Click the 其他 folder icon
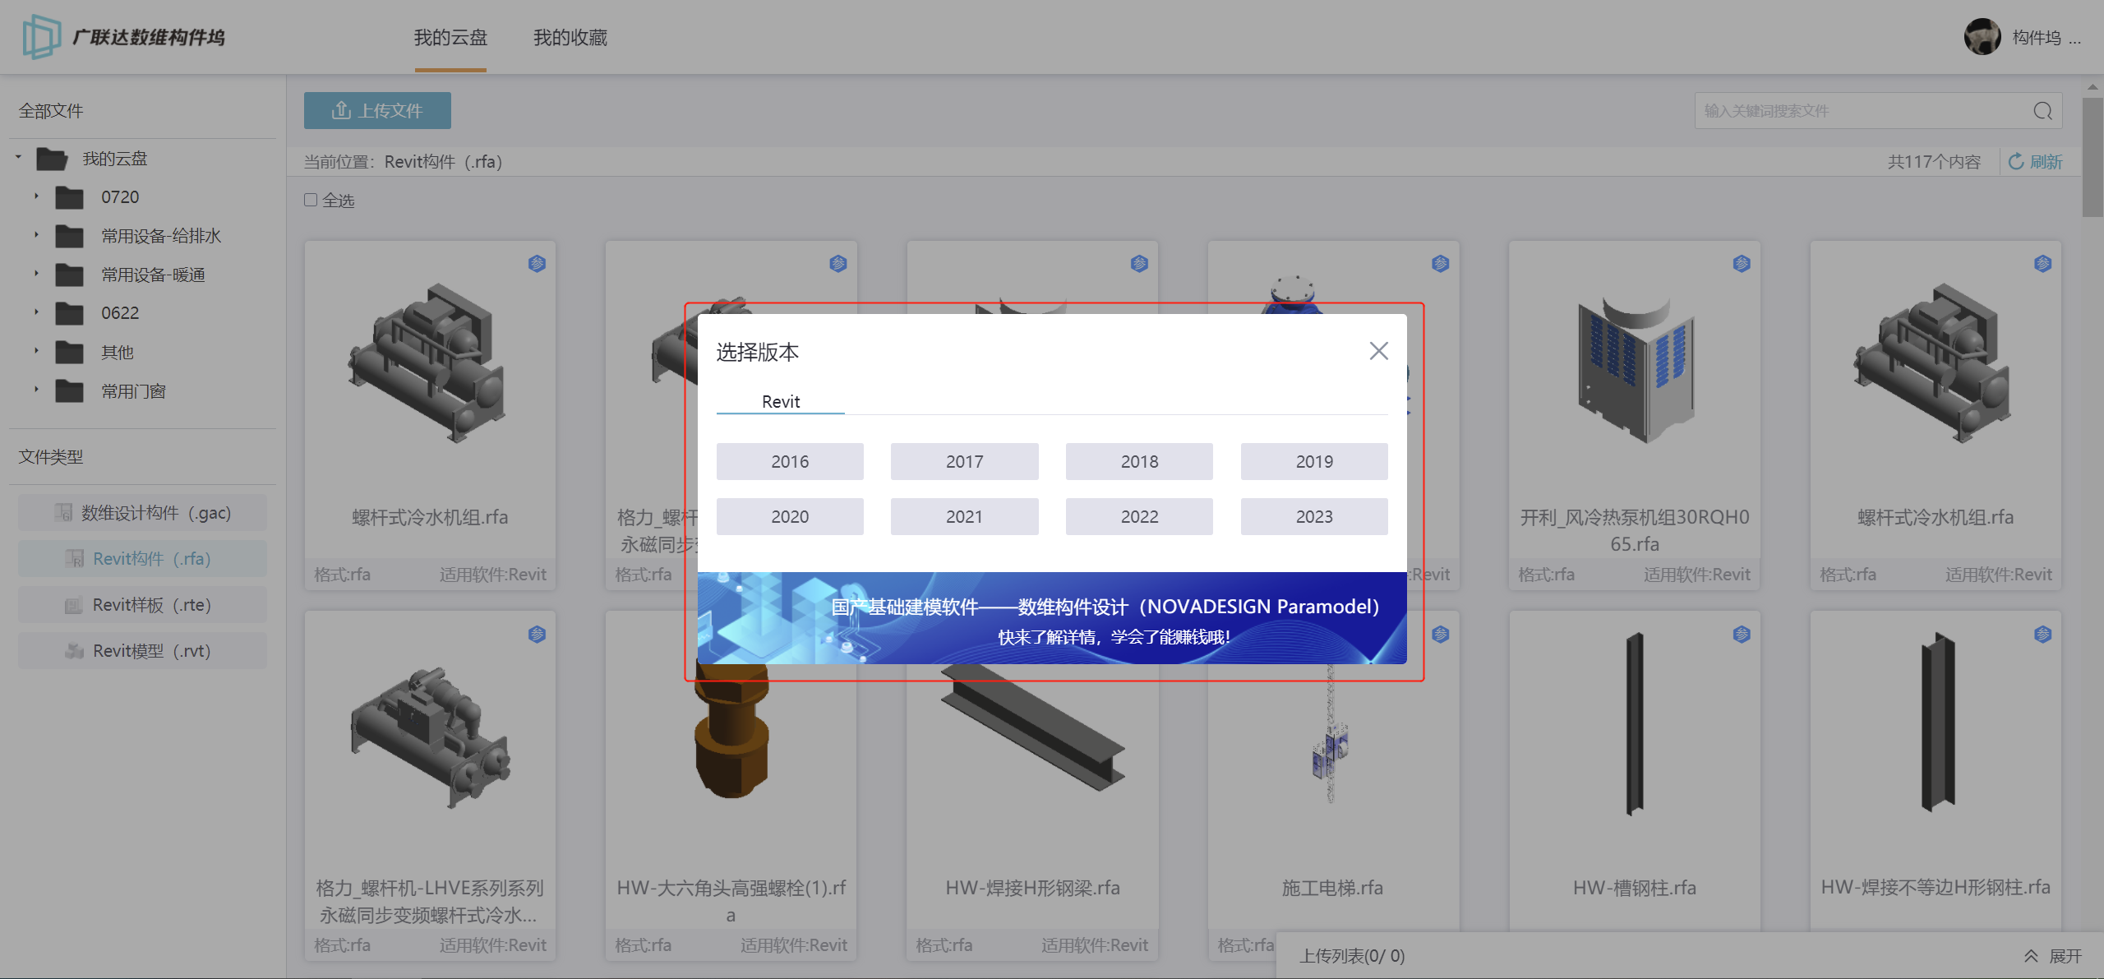Screen dimensions: 2104x979 [70, 353]
